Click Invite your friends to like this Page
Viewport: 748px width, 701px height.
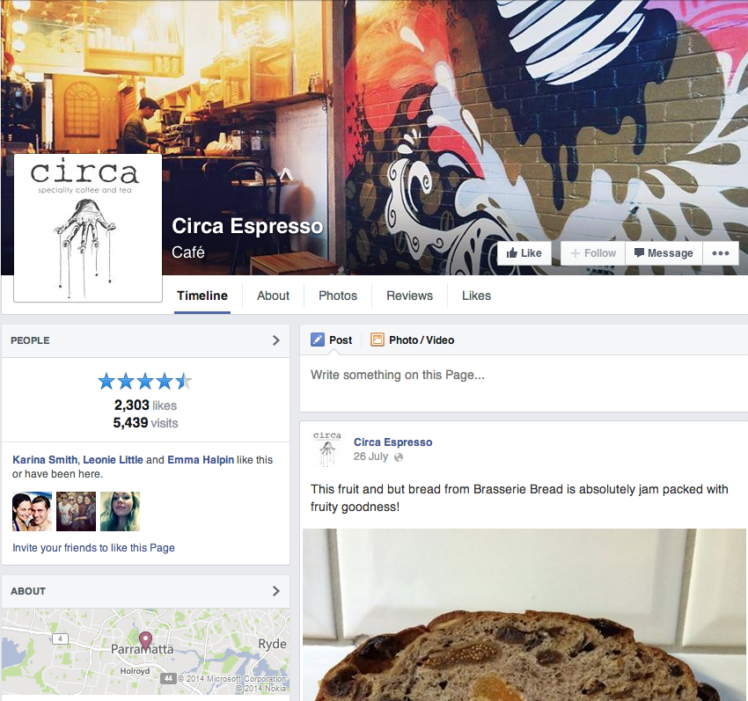[x=93, y=547]
